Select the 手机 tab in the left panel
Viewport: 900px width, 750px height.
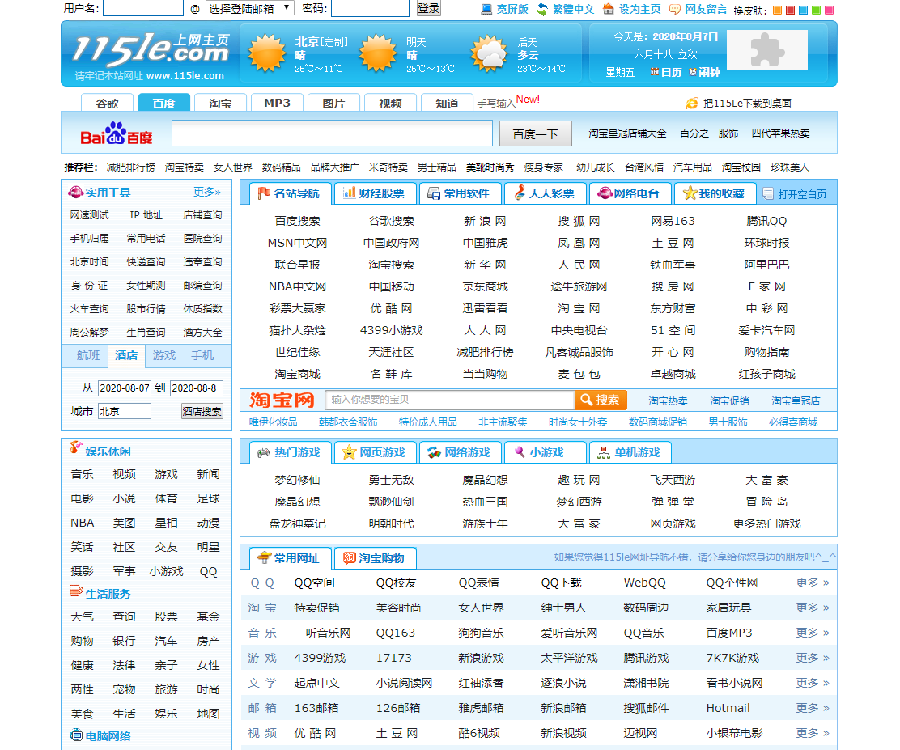point(202,356)
